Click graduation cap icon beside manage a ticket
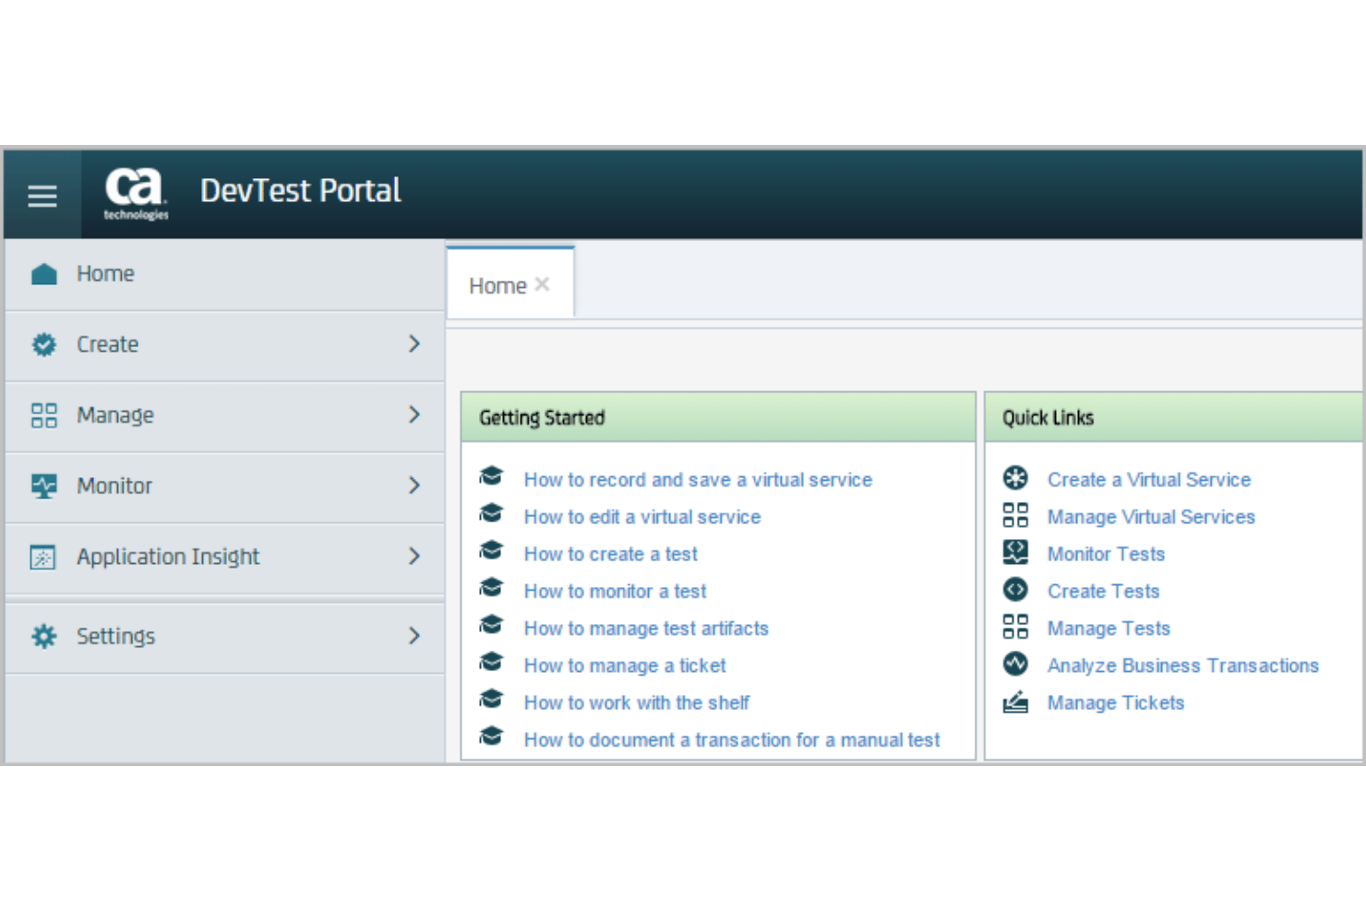 pos(491,662)
